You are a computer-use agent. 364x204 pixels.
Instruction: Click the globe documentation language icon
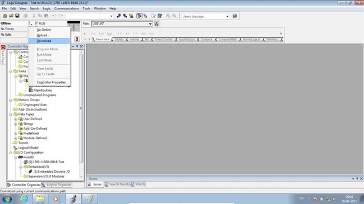234,16
